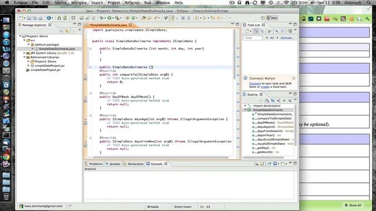Click the editor vertical scrollbar
Viewport: 376px width, 211px height.
point(234,55)
